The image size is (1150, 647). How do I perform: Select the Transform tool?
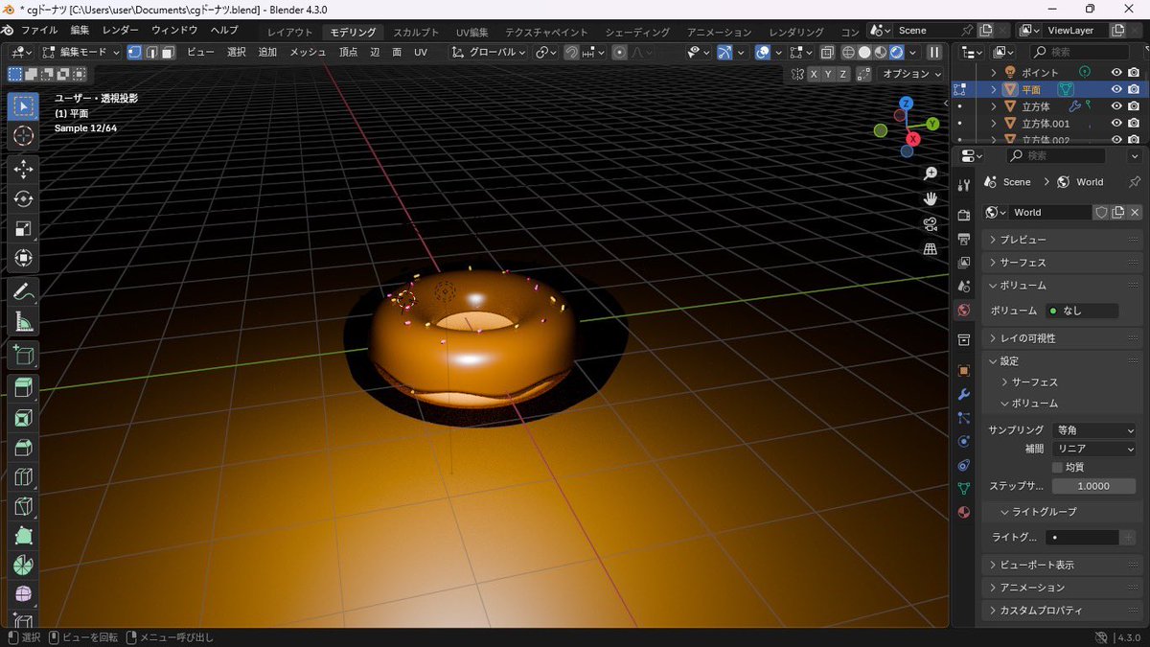pos(24,259)
